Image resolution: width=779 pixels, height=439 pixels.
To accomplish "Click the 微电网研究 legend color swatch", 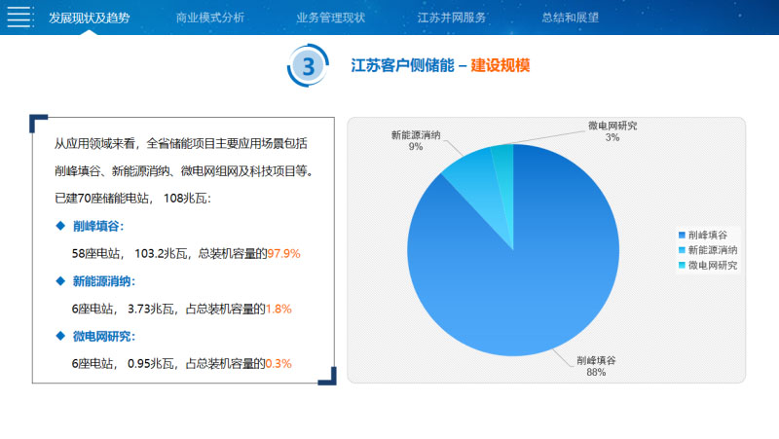I will pos(682,265).
